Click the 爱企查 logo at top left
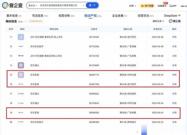Screen dimensions: 187x135 (12, 5)
